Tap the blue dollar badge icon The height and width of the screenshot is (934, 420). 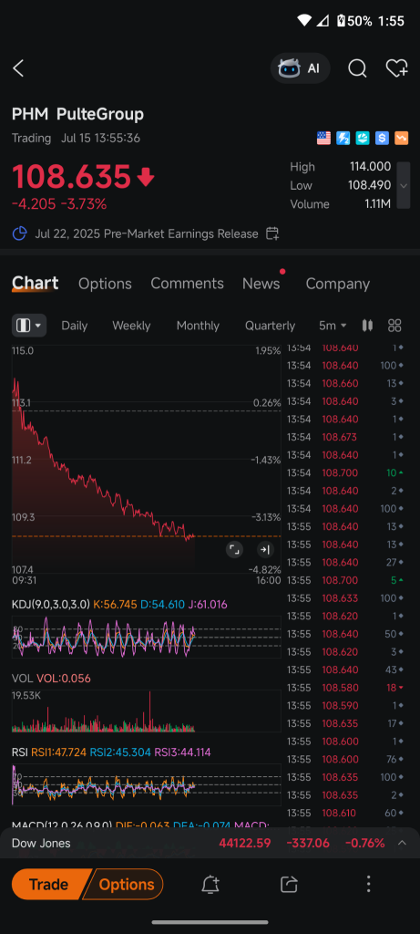pyautogui.click(x=382, y=139)
